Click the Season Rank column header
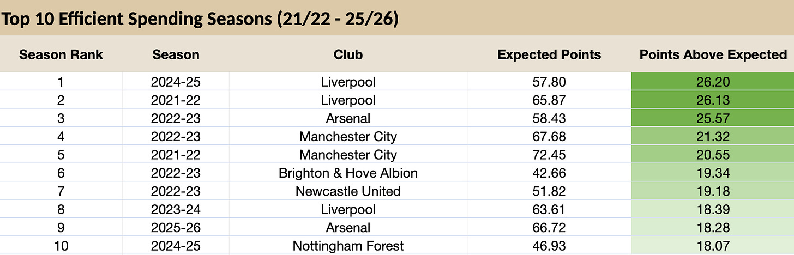794x255 pixels. 61,54
